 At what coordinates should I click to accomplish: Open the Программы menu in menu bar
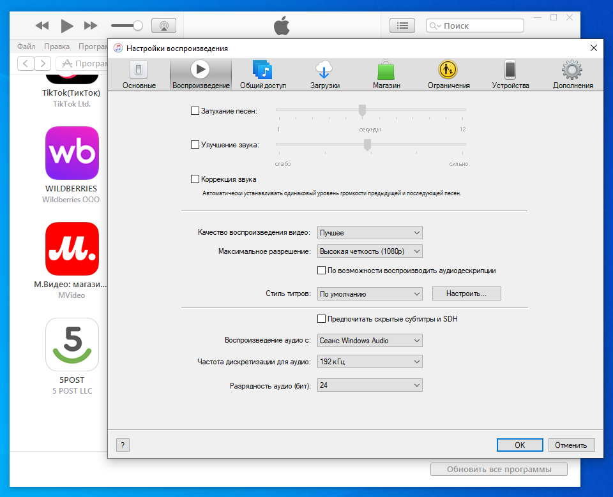point(93,47)
